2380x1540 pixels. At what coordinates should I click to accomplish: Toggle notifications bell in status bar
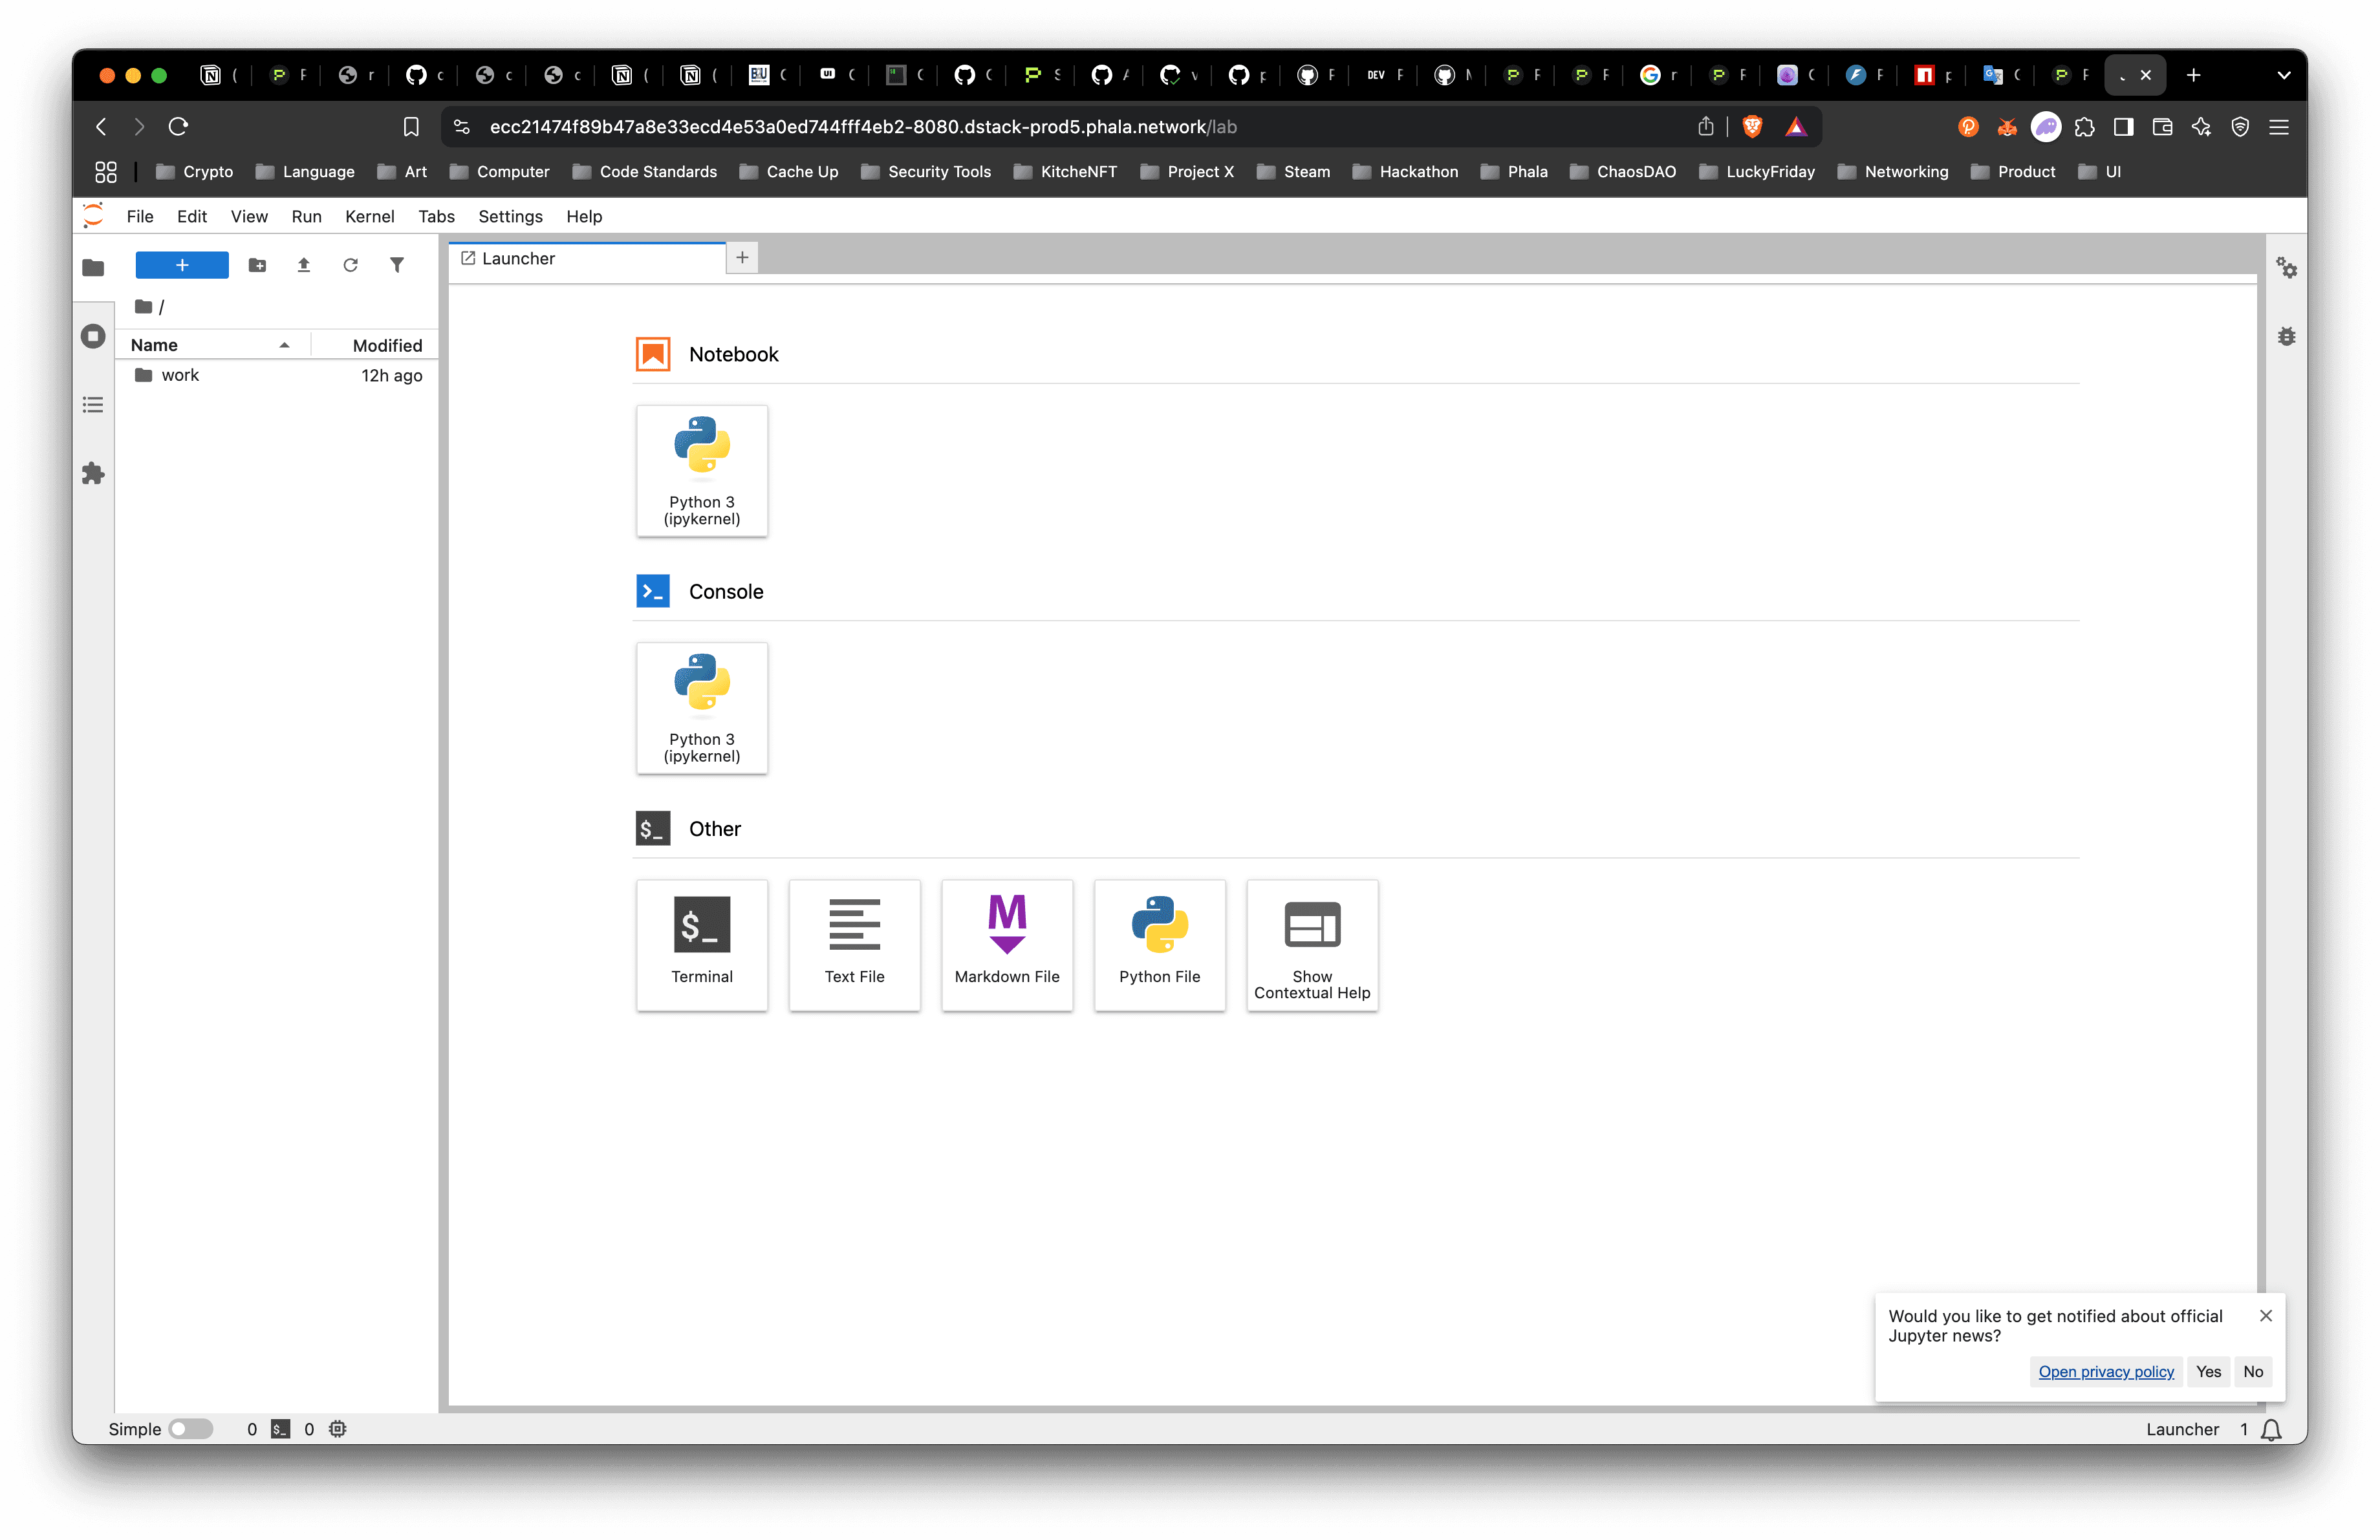2271,1429
